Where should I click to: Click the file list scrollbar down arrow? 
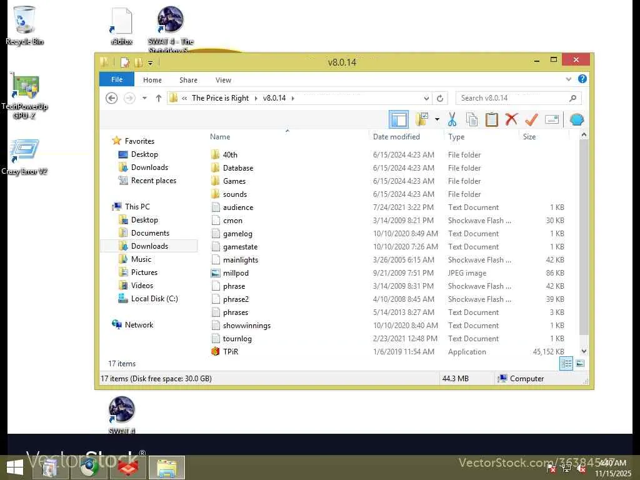(584, 351)
